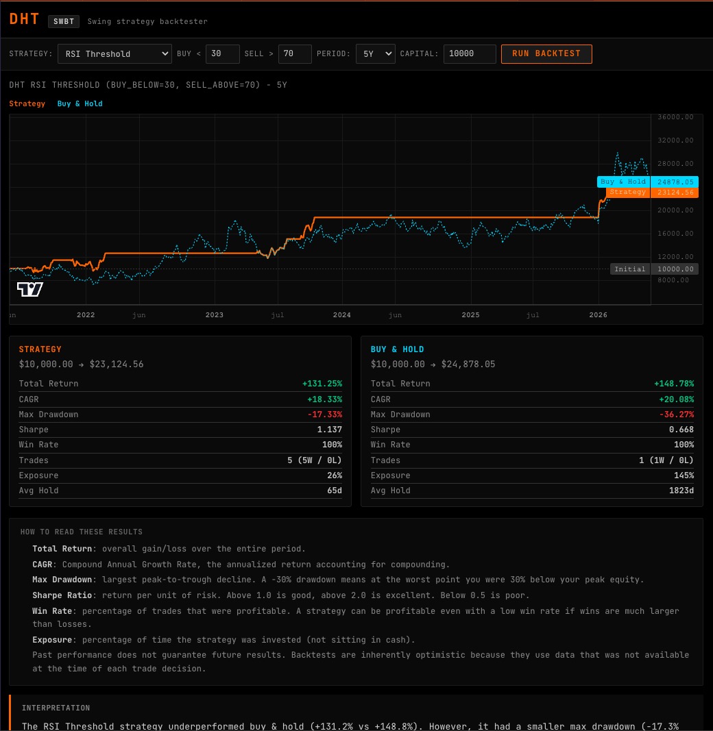Click the +148.78% Total Return value
The width and height of the screenshot is (713, 731).
(x=675, y=384)
